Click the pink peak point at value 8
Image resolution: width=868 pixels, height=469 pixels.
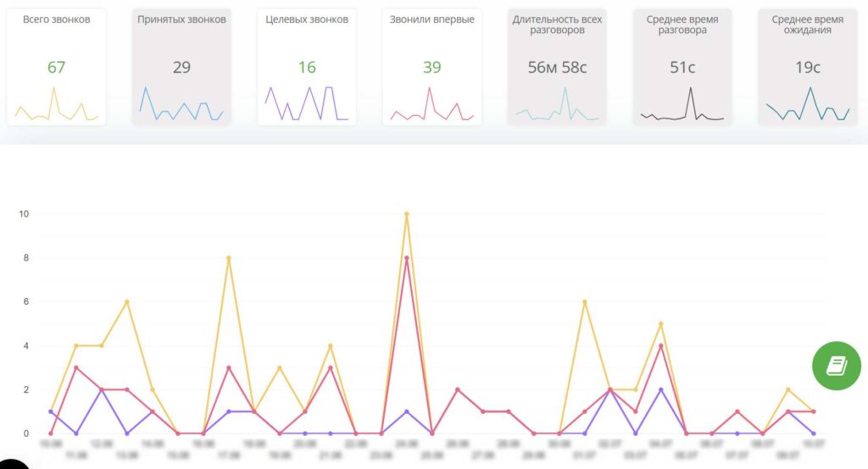click(x=407, y=258)
